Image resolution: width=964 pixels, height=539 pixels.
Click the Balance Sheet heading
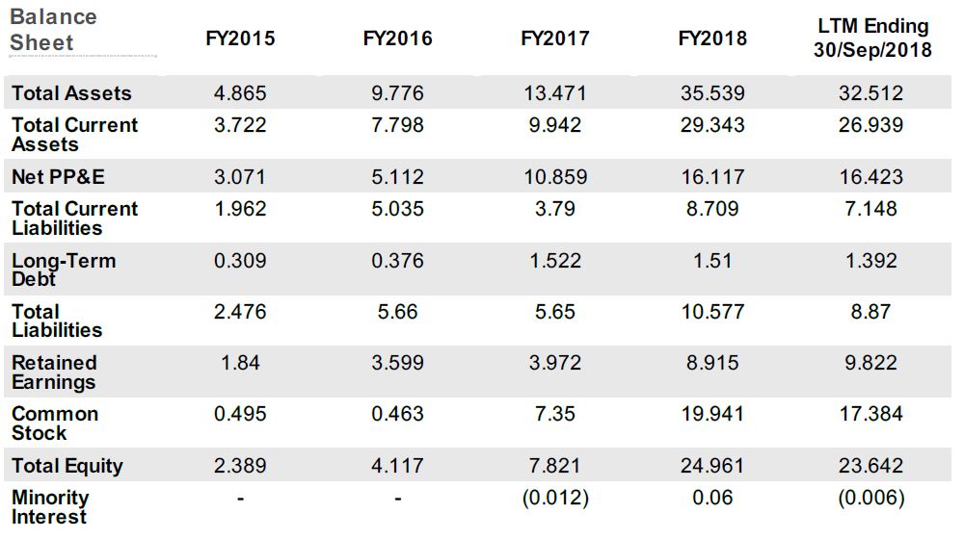(x=53, y=30)
